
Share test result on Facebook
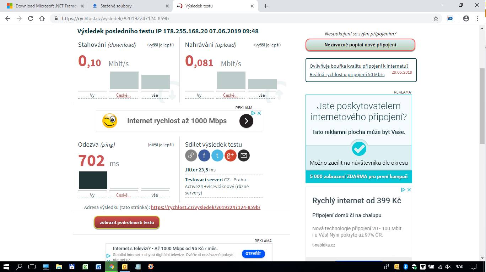[x=204, y=155]
